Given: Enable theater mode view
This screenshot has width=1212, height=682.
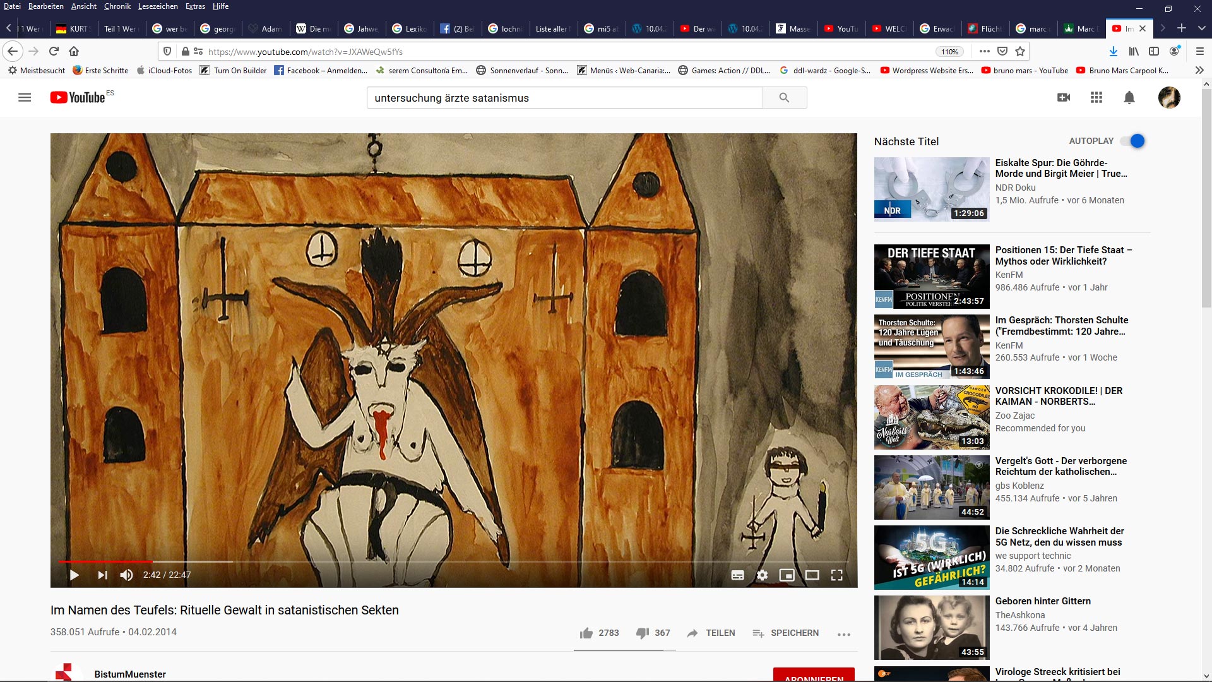Looking at the screenshot, I should [x=812, y=575].
